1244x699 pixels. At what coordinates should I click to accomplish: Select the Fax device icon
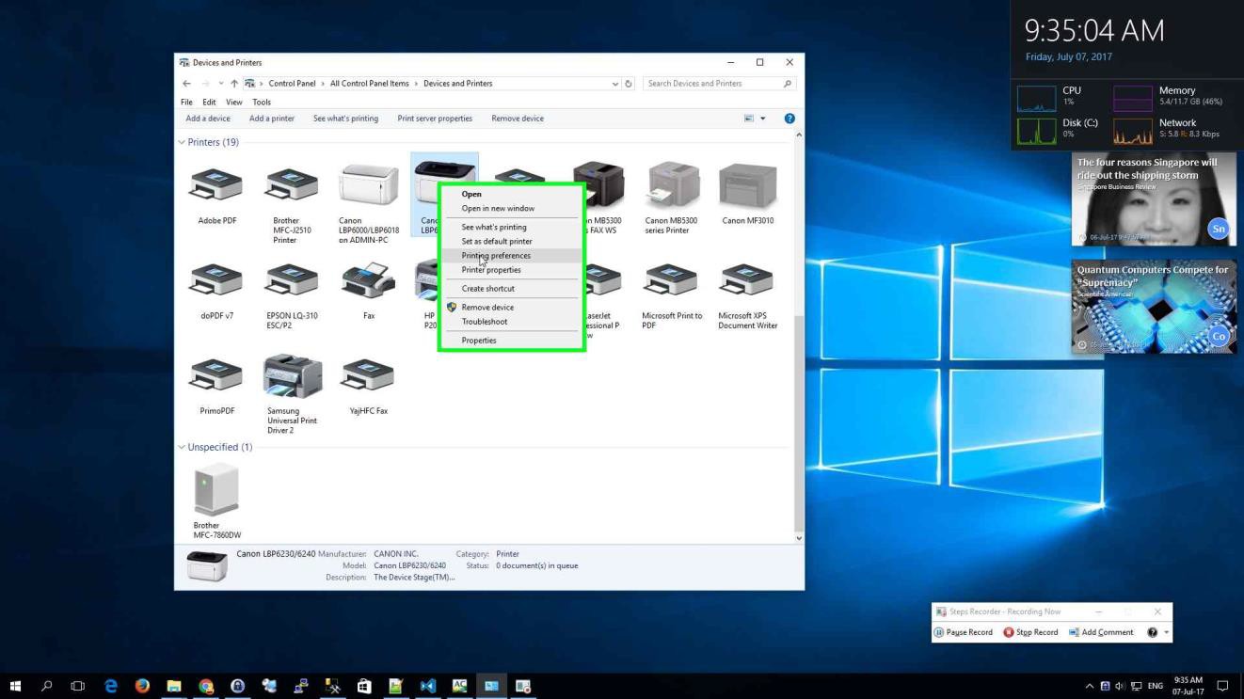tap(369, 280)
